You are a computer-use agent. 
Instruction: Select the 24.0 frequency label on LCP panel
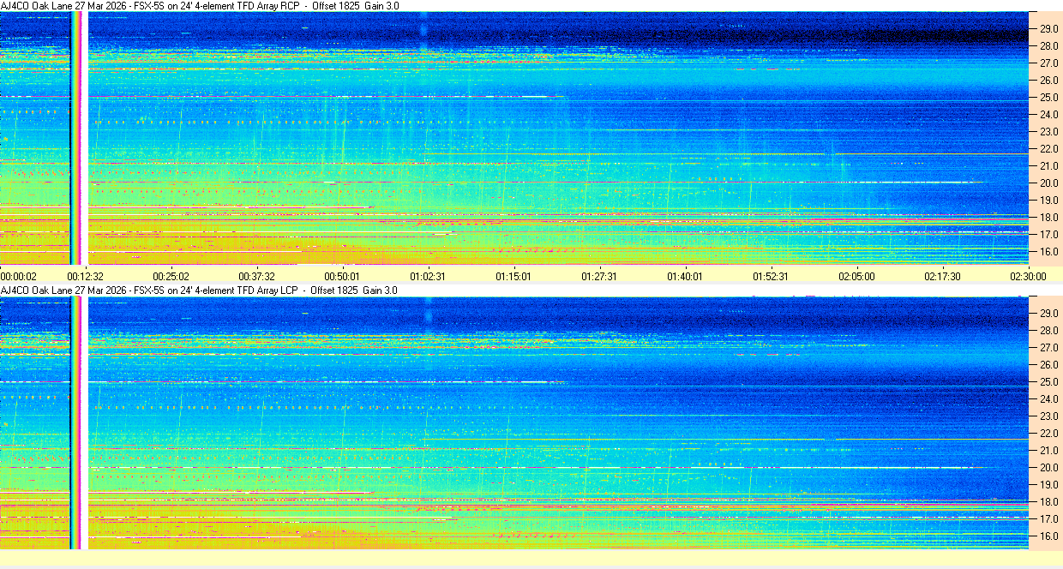(1049, 399)
